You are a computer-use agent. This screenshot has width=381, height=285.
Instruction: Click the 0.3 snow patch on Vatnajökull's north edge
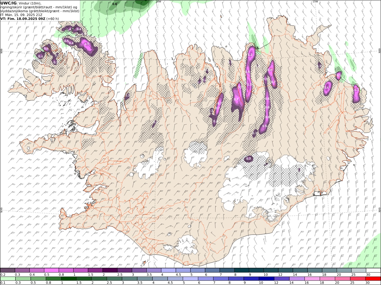coord(249,159)
